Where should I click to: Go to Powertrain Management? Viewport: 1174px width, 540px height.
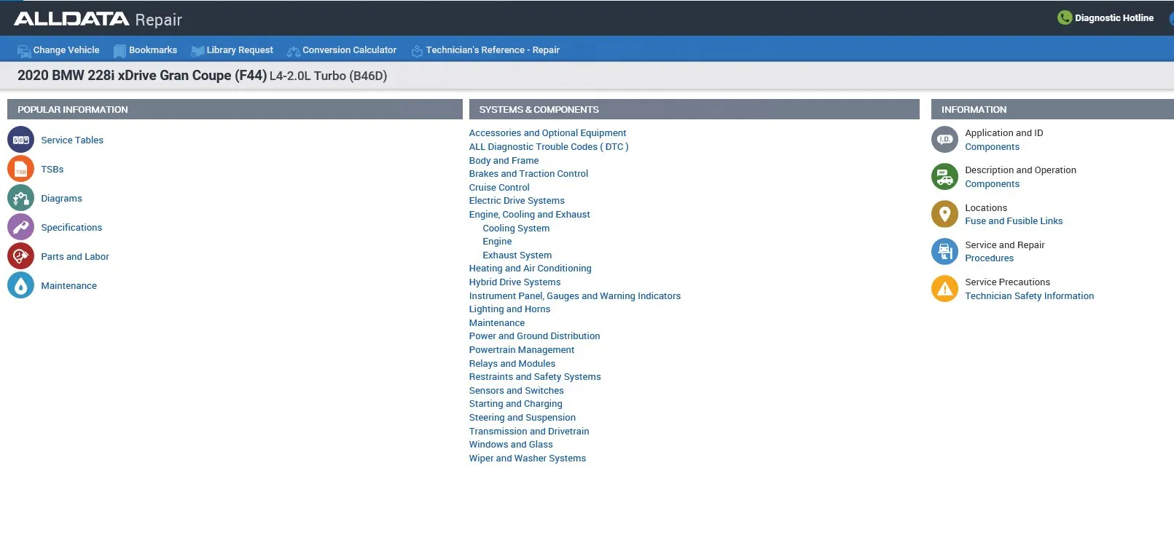pos(522,350)
